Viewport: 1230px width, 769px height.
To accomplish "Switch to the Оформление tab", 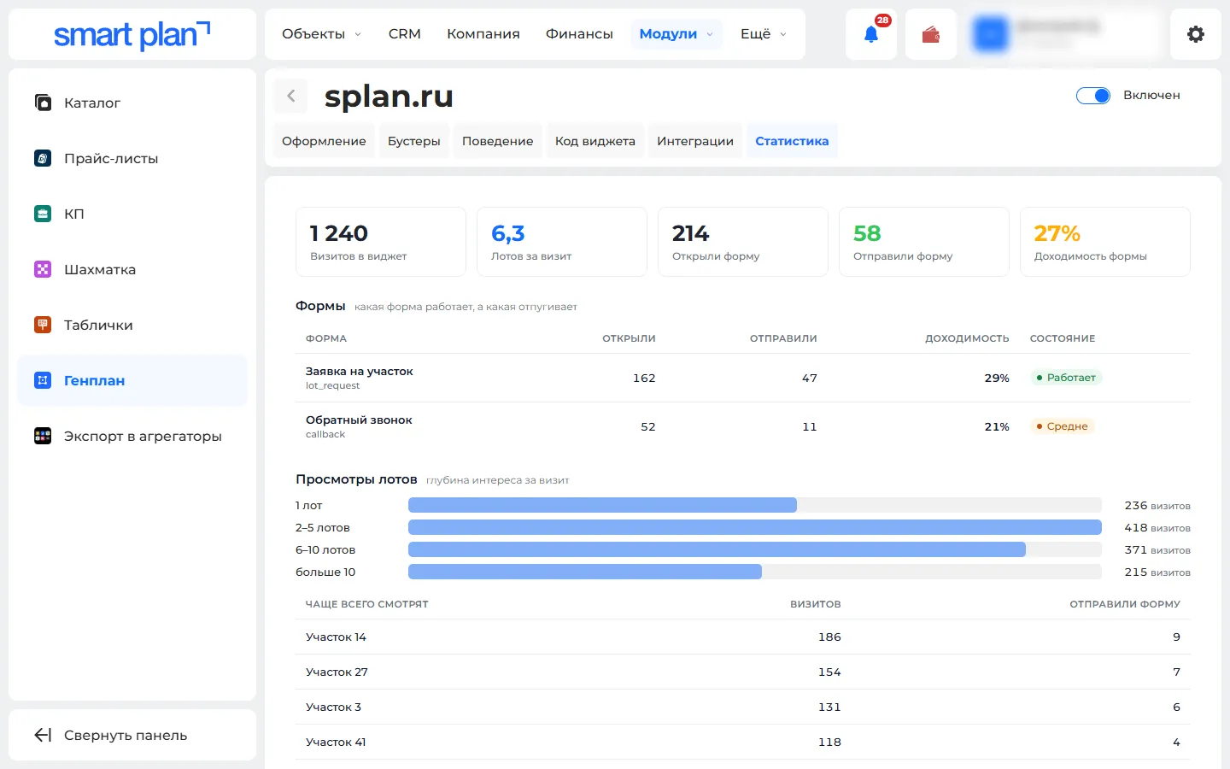I will point(324,141).
